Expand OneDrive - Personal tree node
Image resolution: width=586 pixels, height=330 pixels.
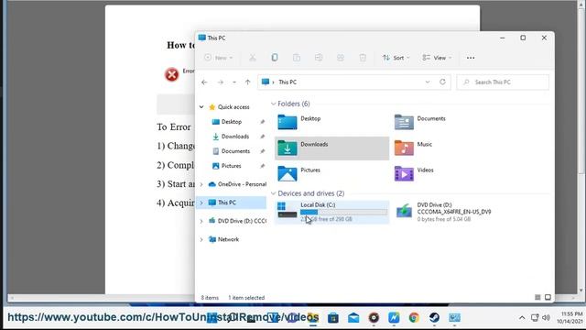point(201,184)
